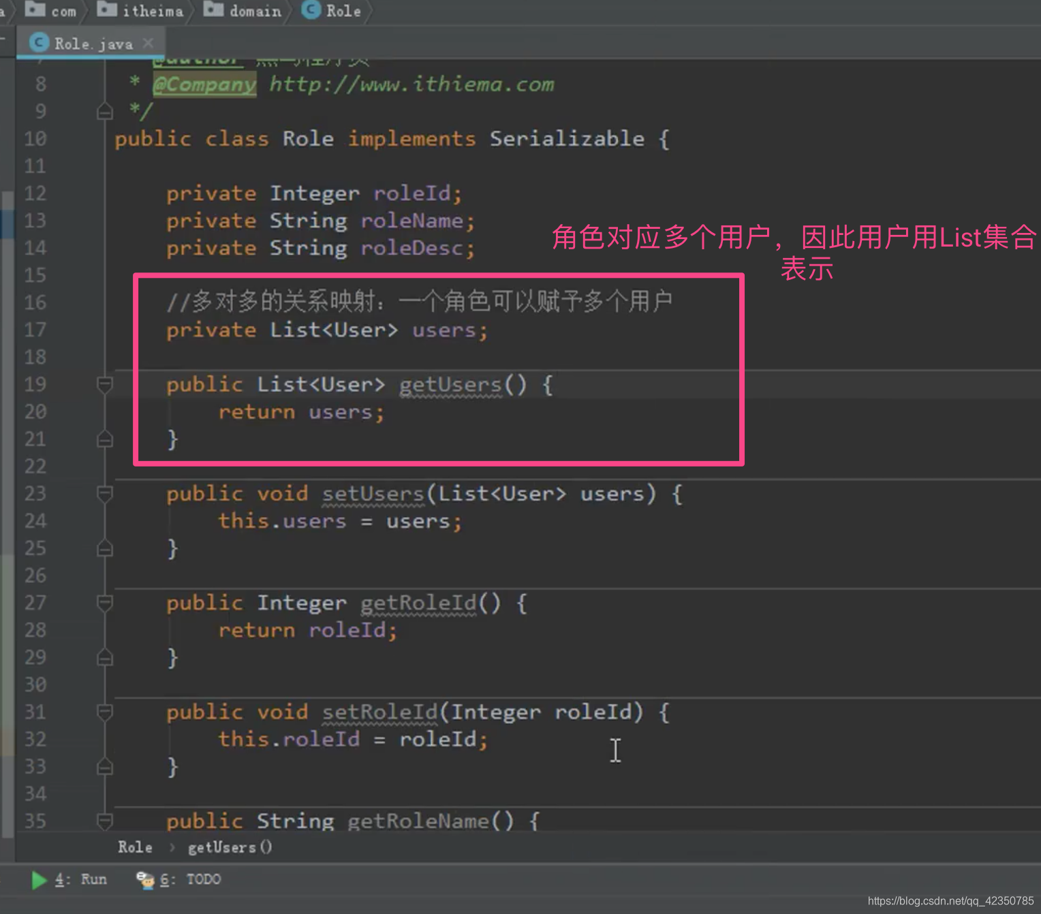Click the roleId field declaration
The width and height of the screenshot is (1041, 914).
tap(411, 193)
